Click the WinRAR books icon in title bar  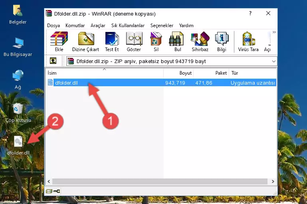(49, 13)
